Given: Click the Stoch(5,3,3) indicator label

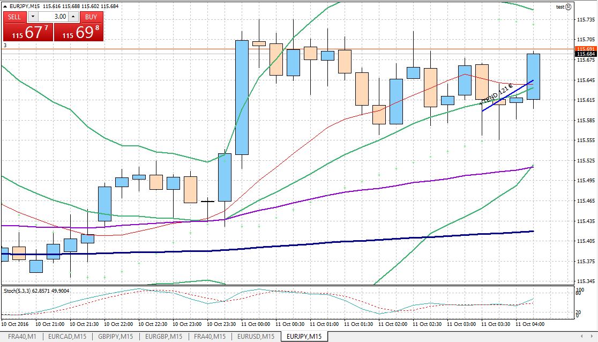Looking at the screenshot, I should coord(36,291).
